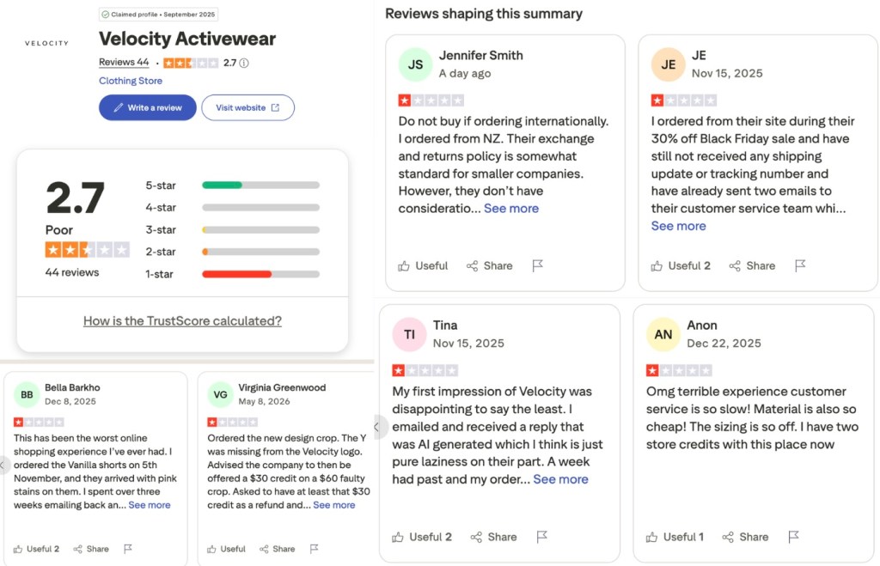Select the 3-star rating row

pyautogui.click(x=232, y=230)
